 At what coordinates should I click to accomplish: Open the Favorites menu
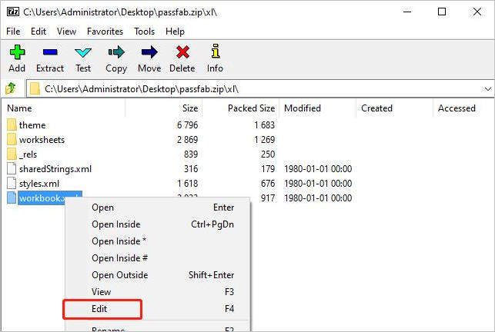pyautogui.click(x=105, y=32)
